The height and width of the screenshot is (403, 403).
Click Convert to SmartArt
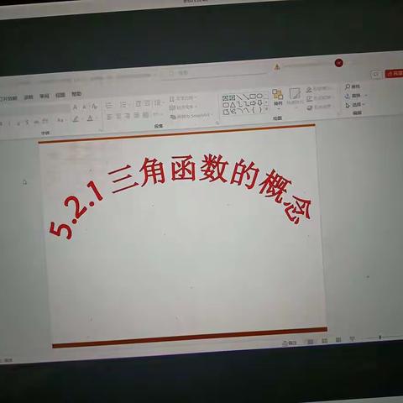coord(191,116)
